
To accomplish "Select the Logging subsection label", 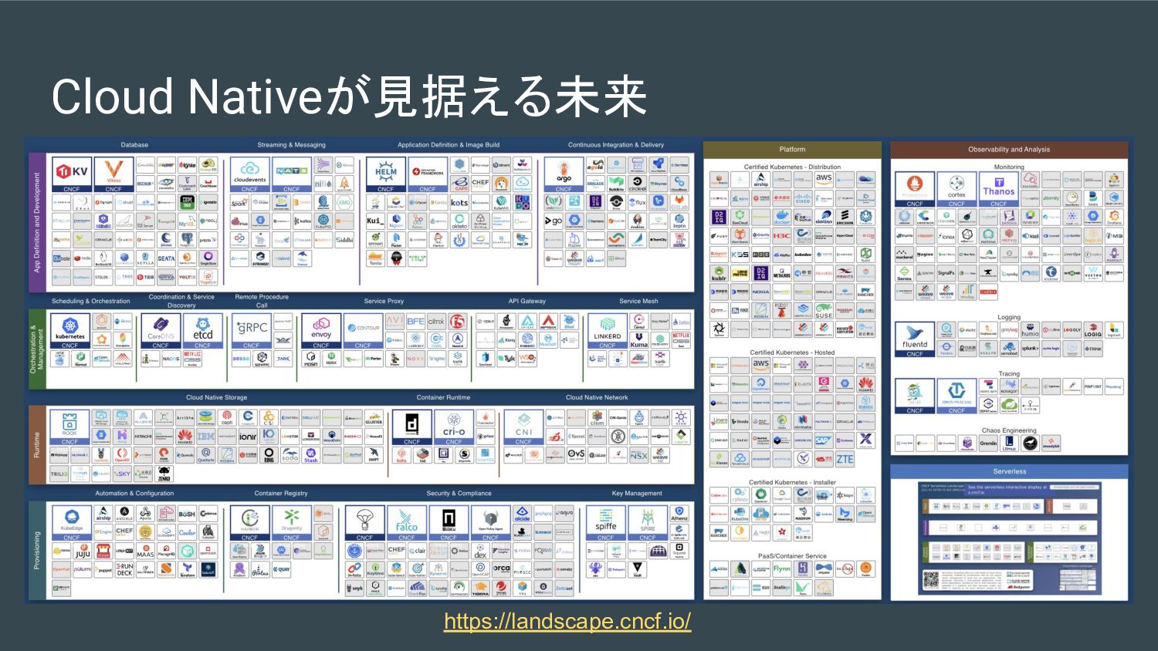I will [x=1009, y=317].
